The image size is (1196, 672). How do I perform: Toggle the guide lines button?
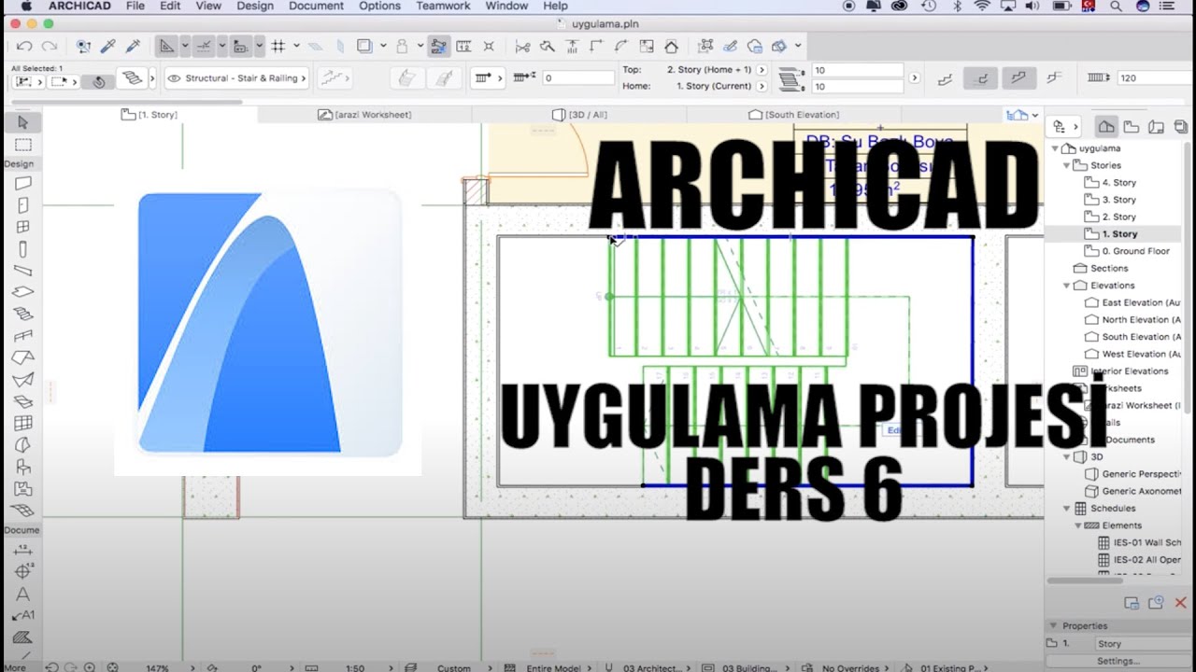click(165, 46)
